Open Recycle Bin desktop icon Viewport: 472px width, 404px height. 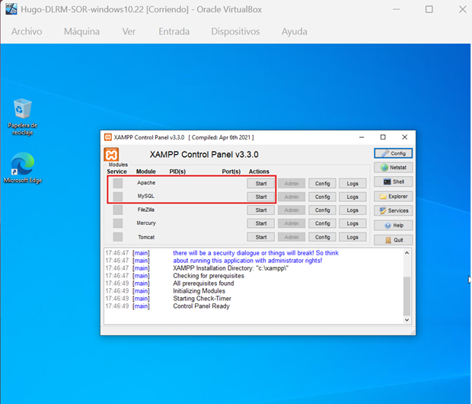22,111
